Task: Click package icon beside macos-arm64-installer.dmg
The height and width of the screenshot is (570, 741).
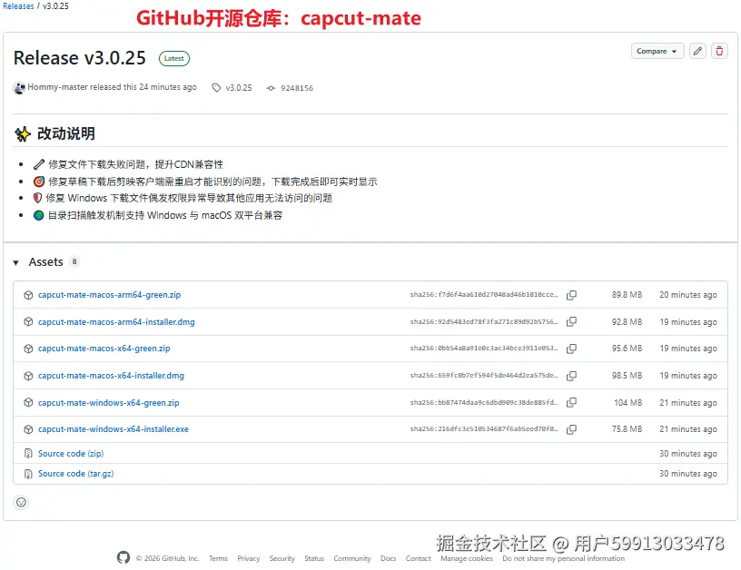Action: pos(28,322)
